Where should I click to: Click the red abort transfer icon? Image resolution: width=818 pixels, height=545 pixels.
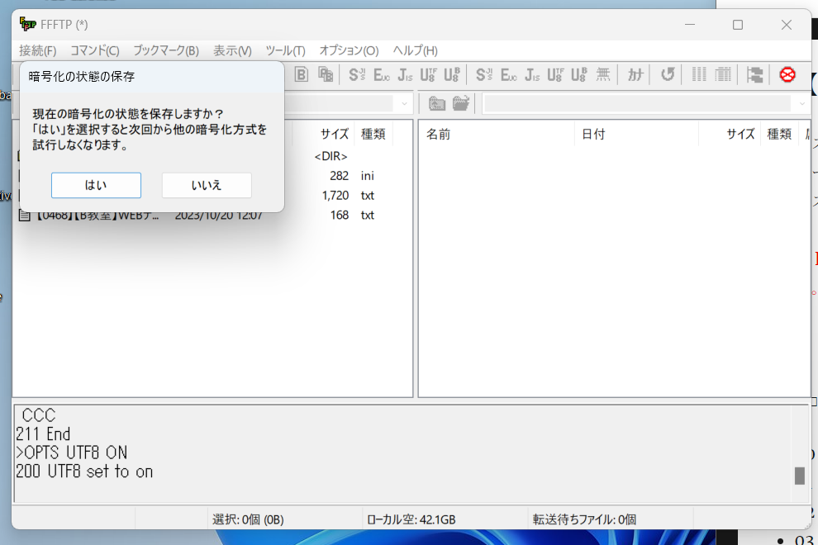(787, 74)
